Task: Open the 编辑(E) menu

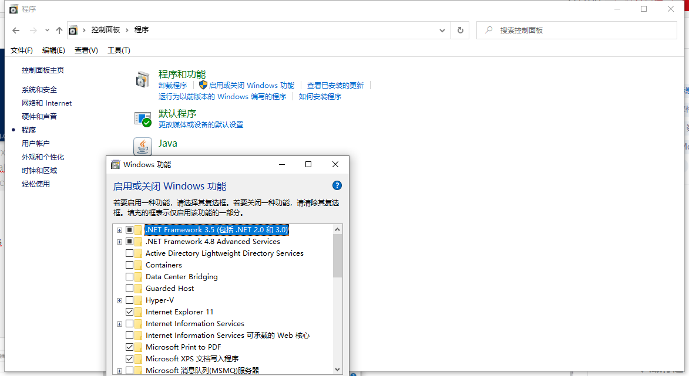Action: 53,50
